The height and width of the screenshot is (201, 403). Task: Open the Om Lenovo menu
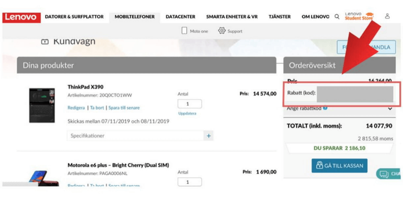[x=316, y=17]
